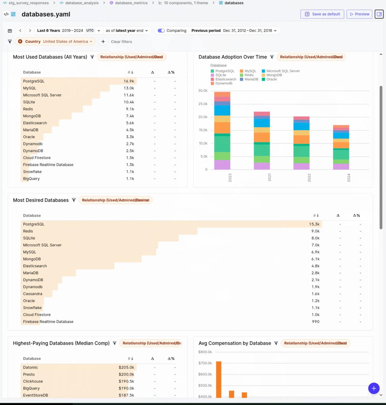Go to next time period arrow
The image size is (386, 405).
coord(30,31)
